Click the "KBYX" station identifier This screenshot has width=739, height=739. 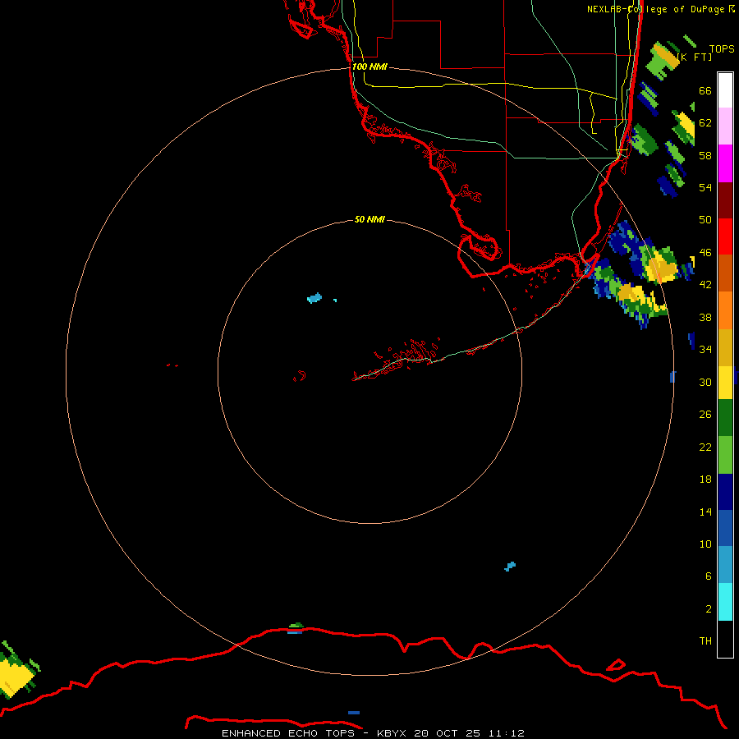tap(391, 733)
